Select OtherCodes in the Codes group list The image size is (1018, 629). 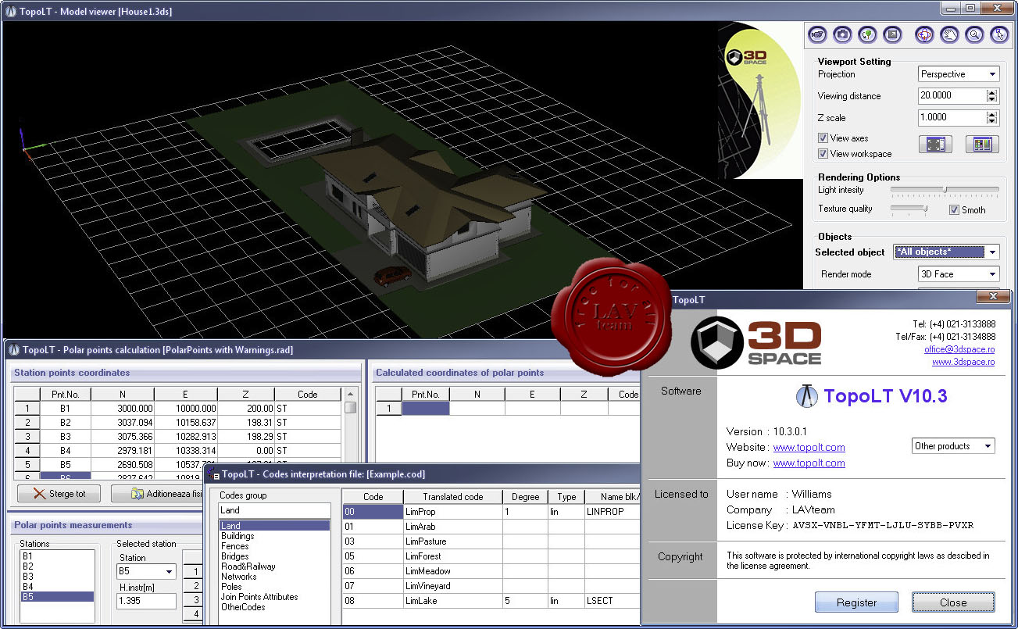(x=274, y=607)
